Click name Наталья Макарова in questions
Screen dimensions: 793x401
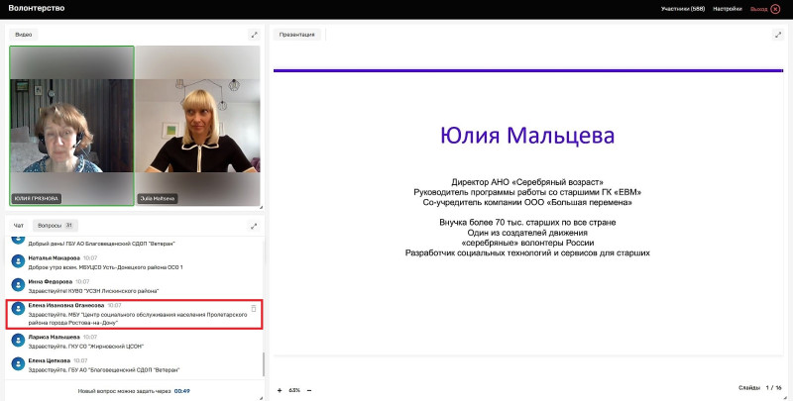tap(55, 257)
